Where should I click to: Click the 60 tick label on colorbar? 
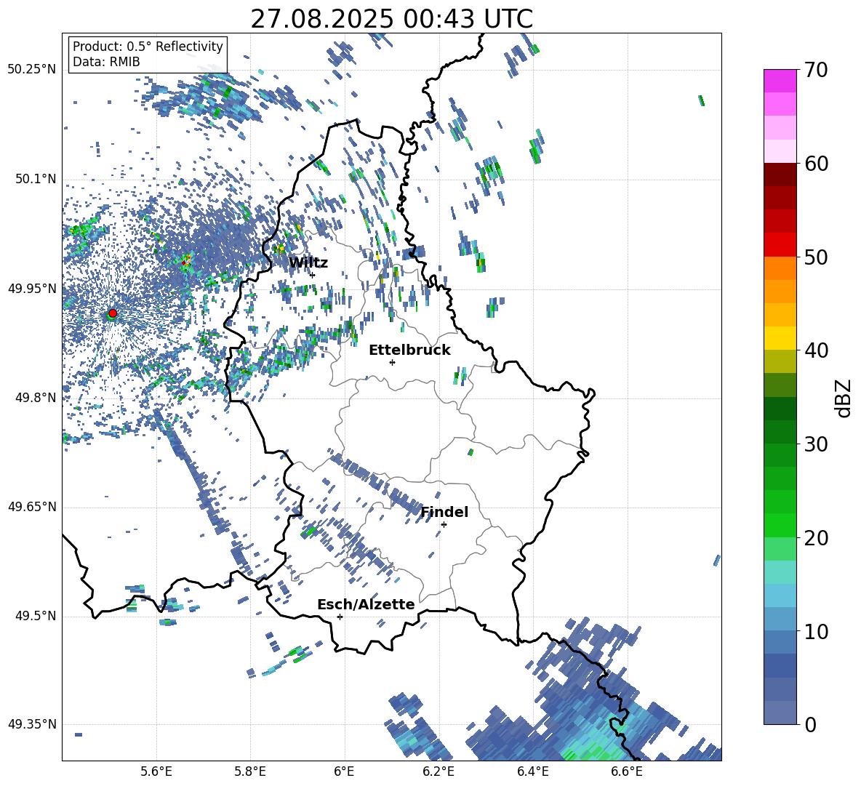point(815,164)
